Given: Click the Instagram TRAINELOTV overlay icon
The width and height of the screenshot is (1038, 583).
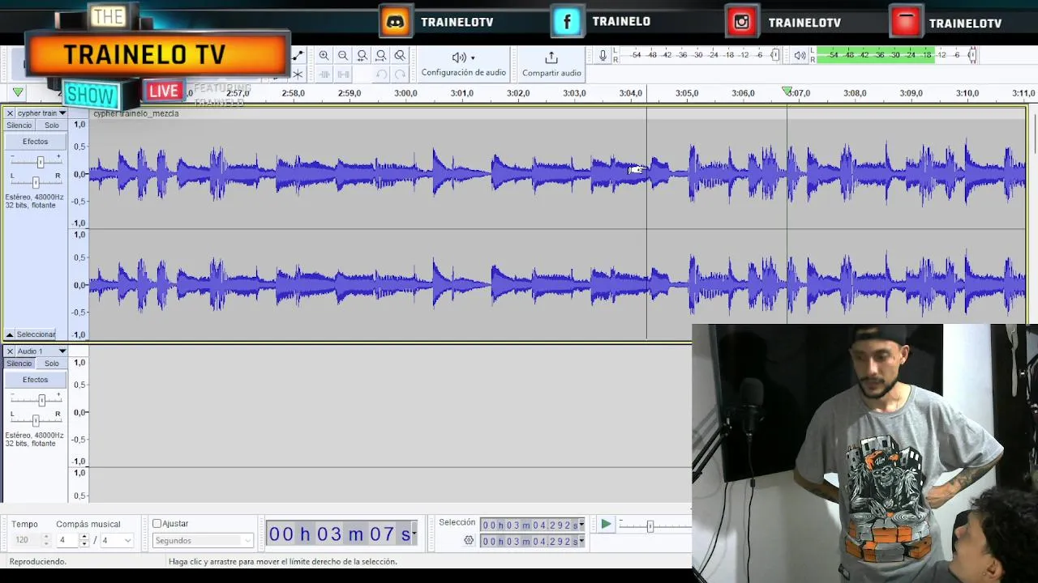Looking at the screenshot, I should point(742,22).
